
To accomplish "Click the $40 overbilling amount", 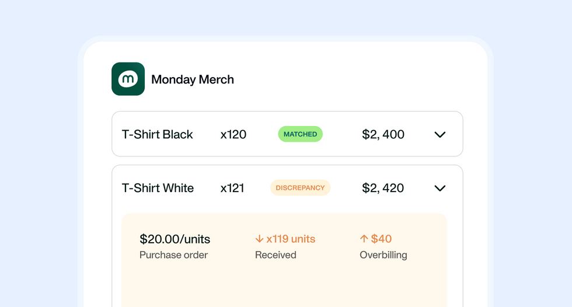I will (381, 239).
